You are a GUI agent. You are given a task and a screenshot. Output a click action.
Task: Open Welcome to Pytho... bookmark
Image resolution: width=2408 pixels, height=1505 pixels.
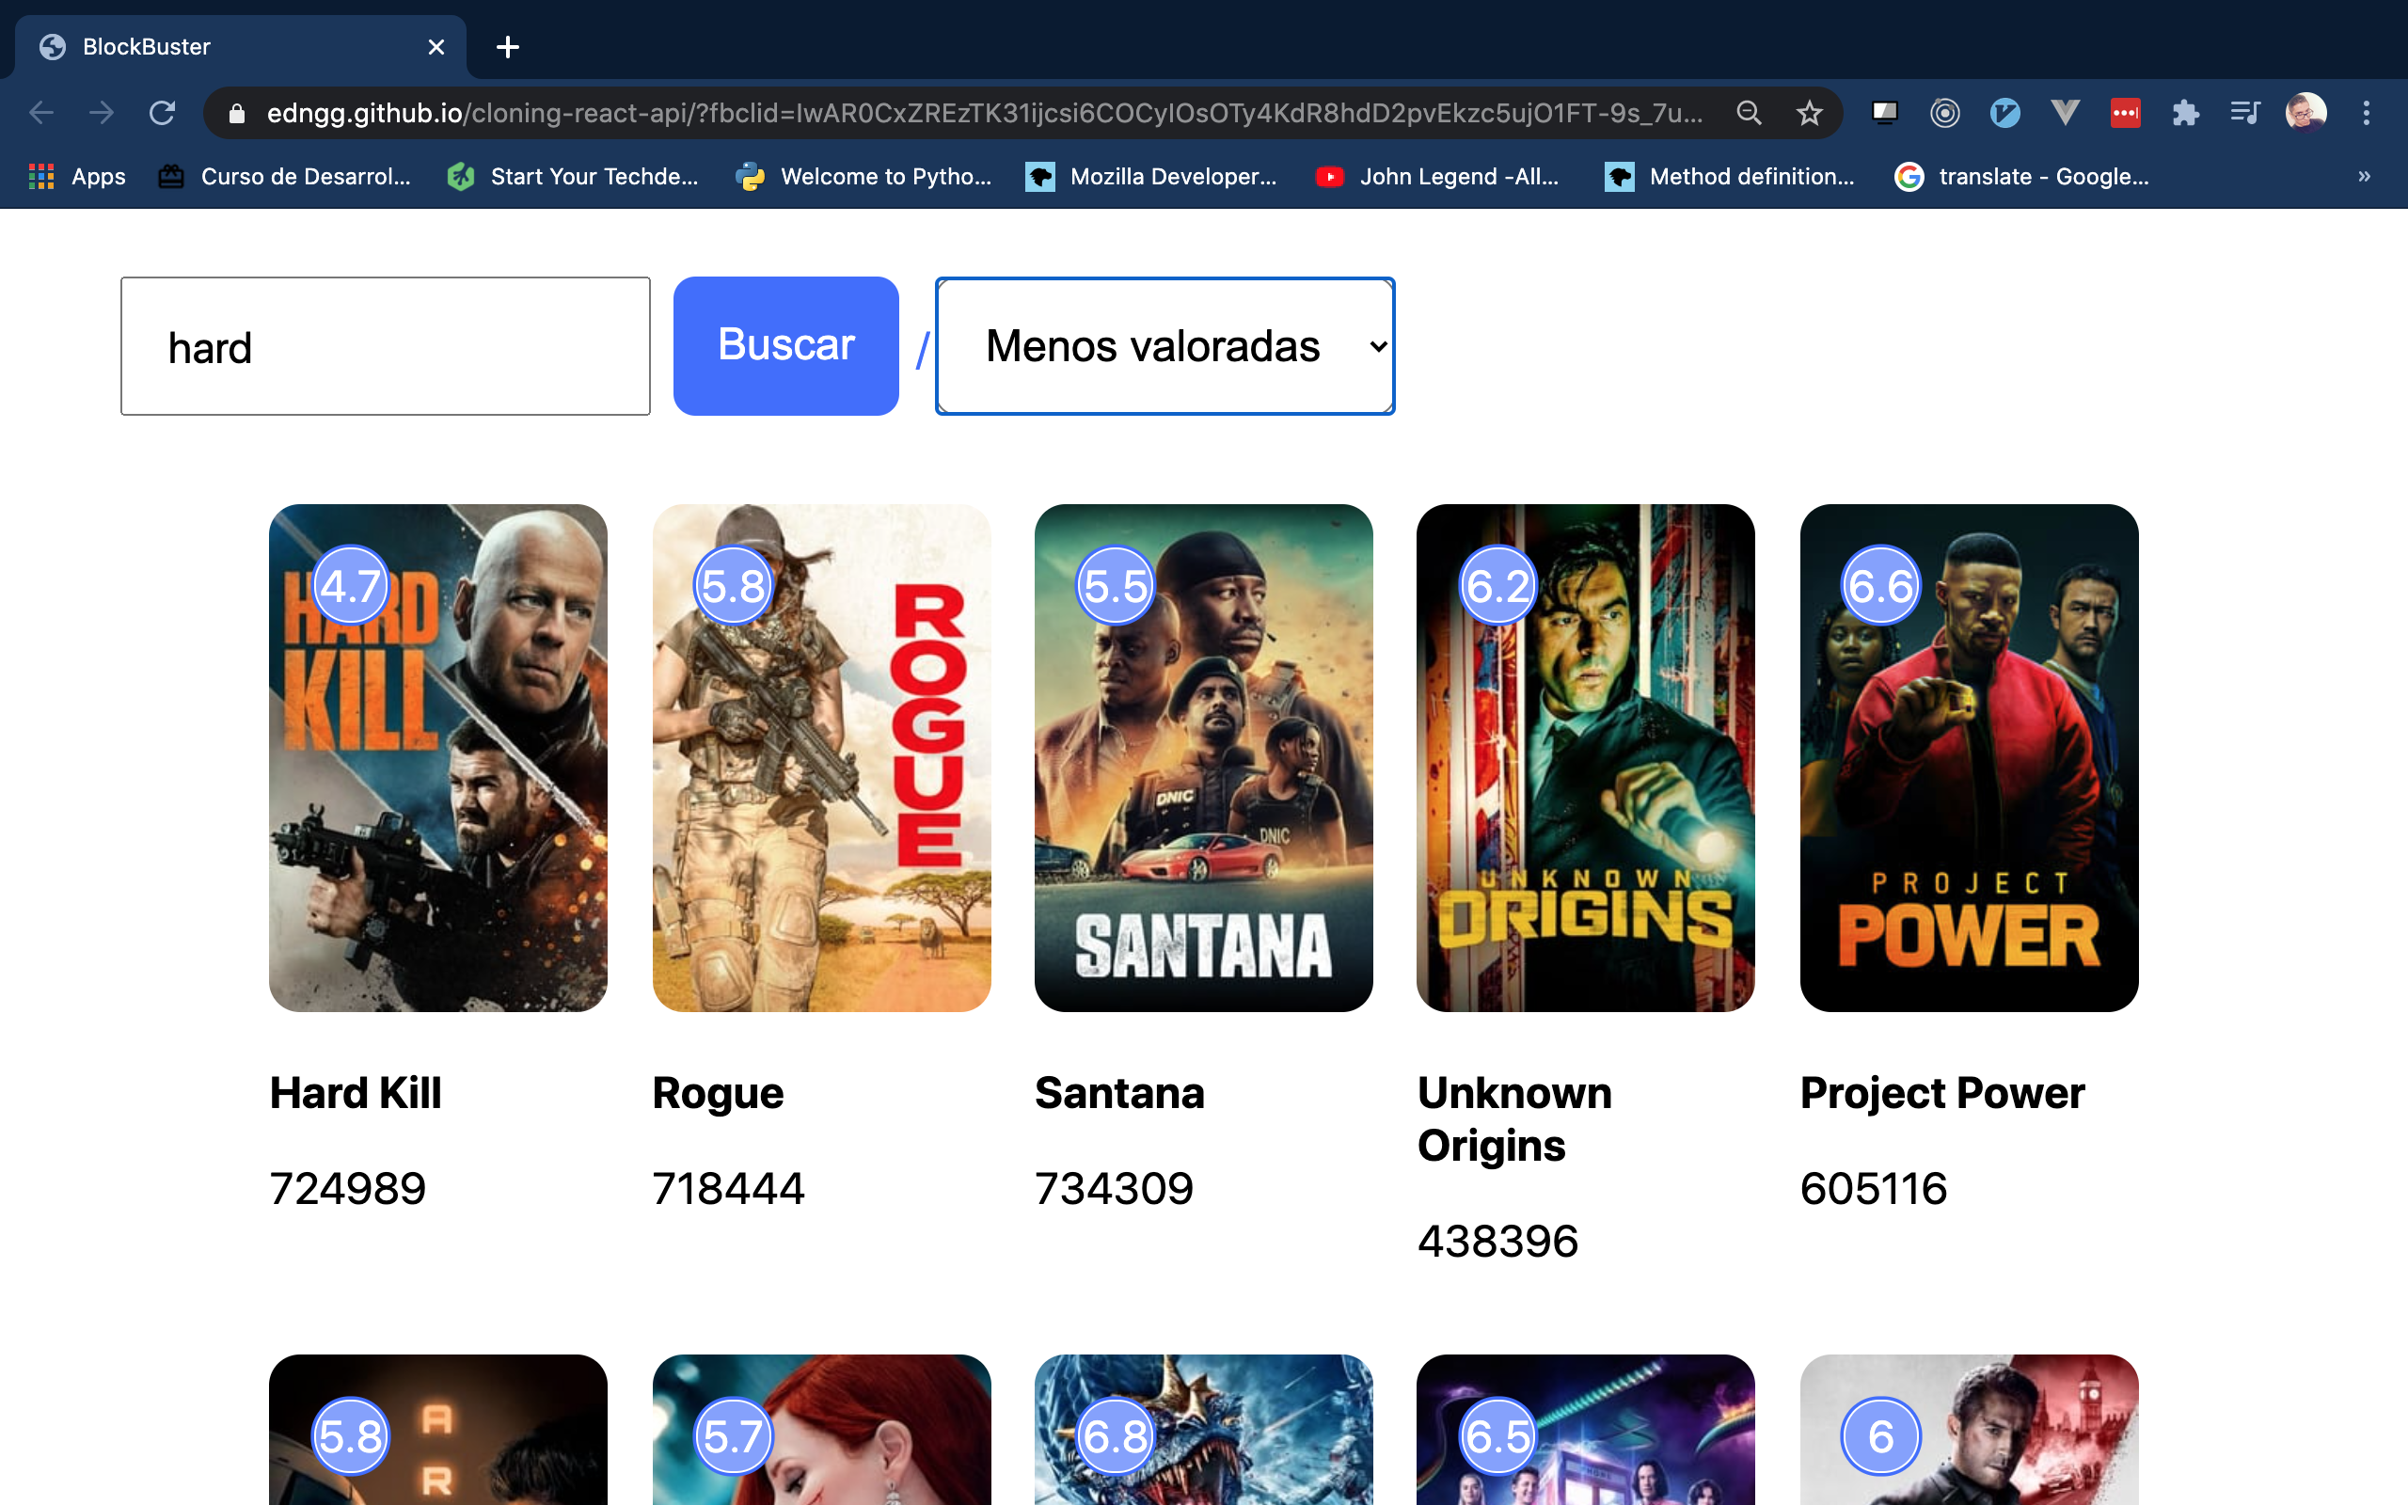[x=863, y=176]
